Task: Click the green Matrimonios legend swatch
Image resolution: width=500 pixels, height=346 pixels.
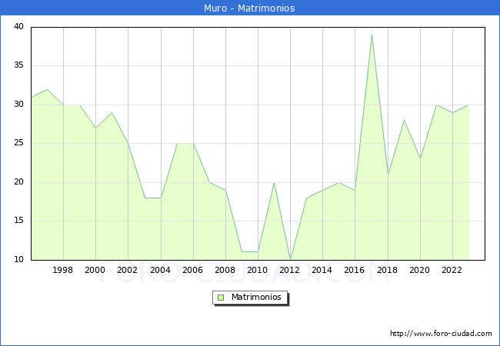Action: 221,298
